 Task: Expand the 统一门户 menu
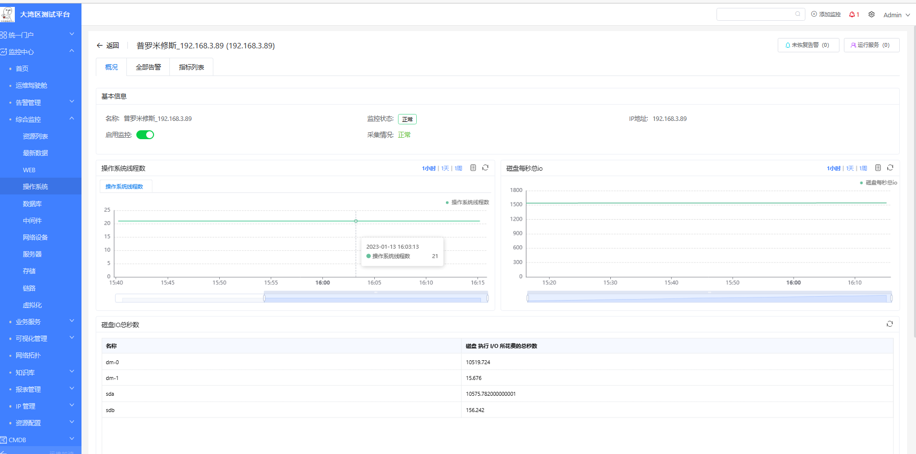click(x=72, y=34)
